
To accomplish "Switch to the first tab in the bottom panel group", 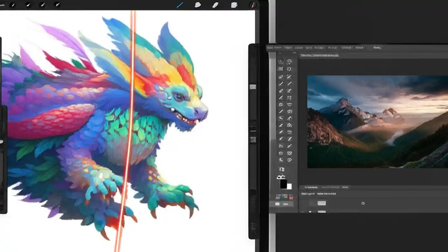I will [311, 187].
